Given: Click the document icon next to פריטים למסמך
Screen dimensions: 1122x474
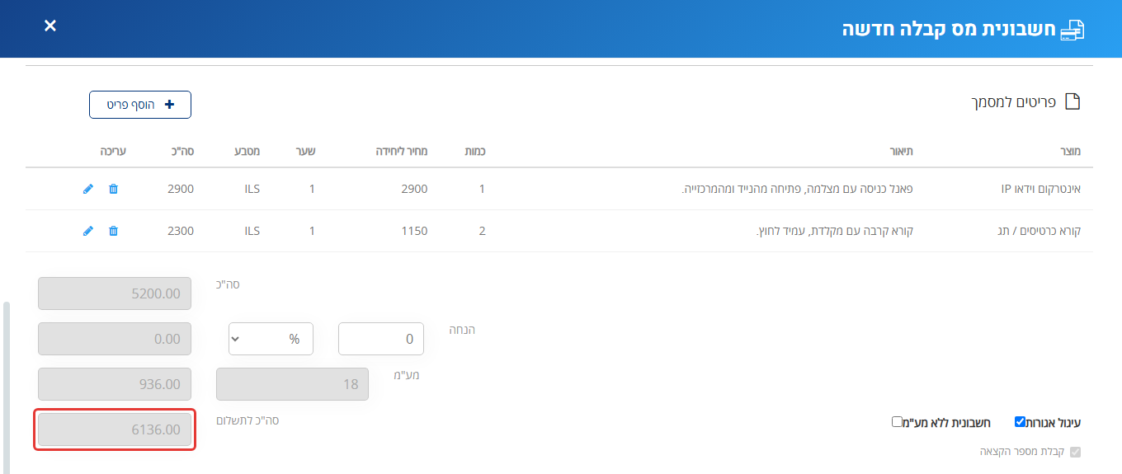Looking at the screenshot, I should 1072,102.
